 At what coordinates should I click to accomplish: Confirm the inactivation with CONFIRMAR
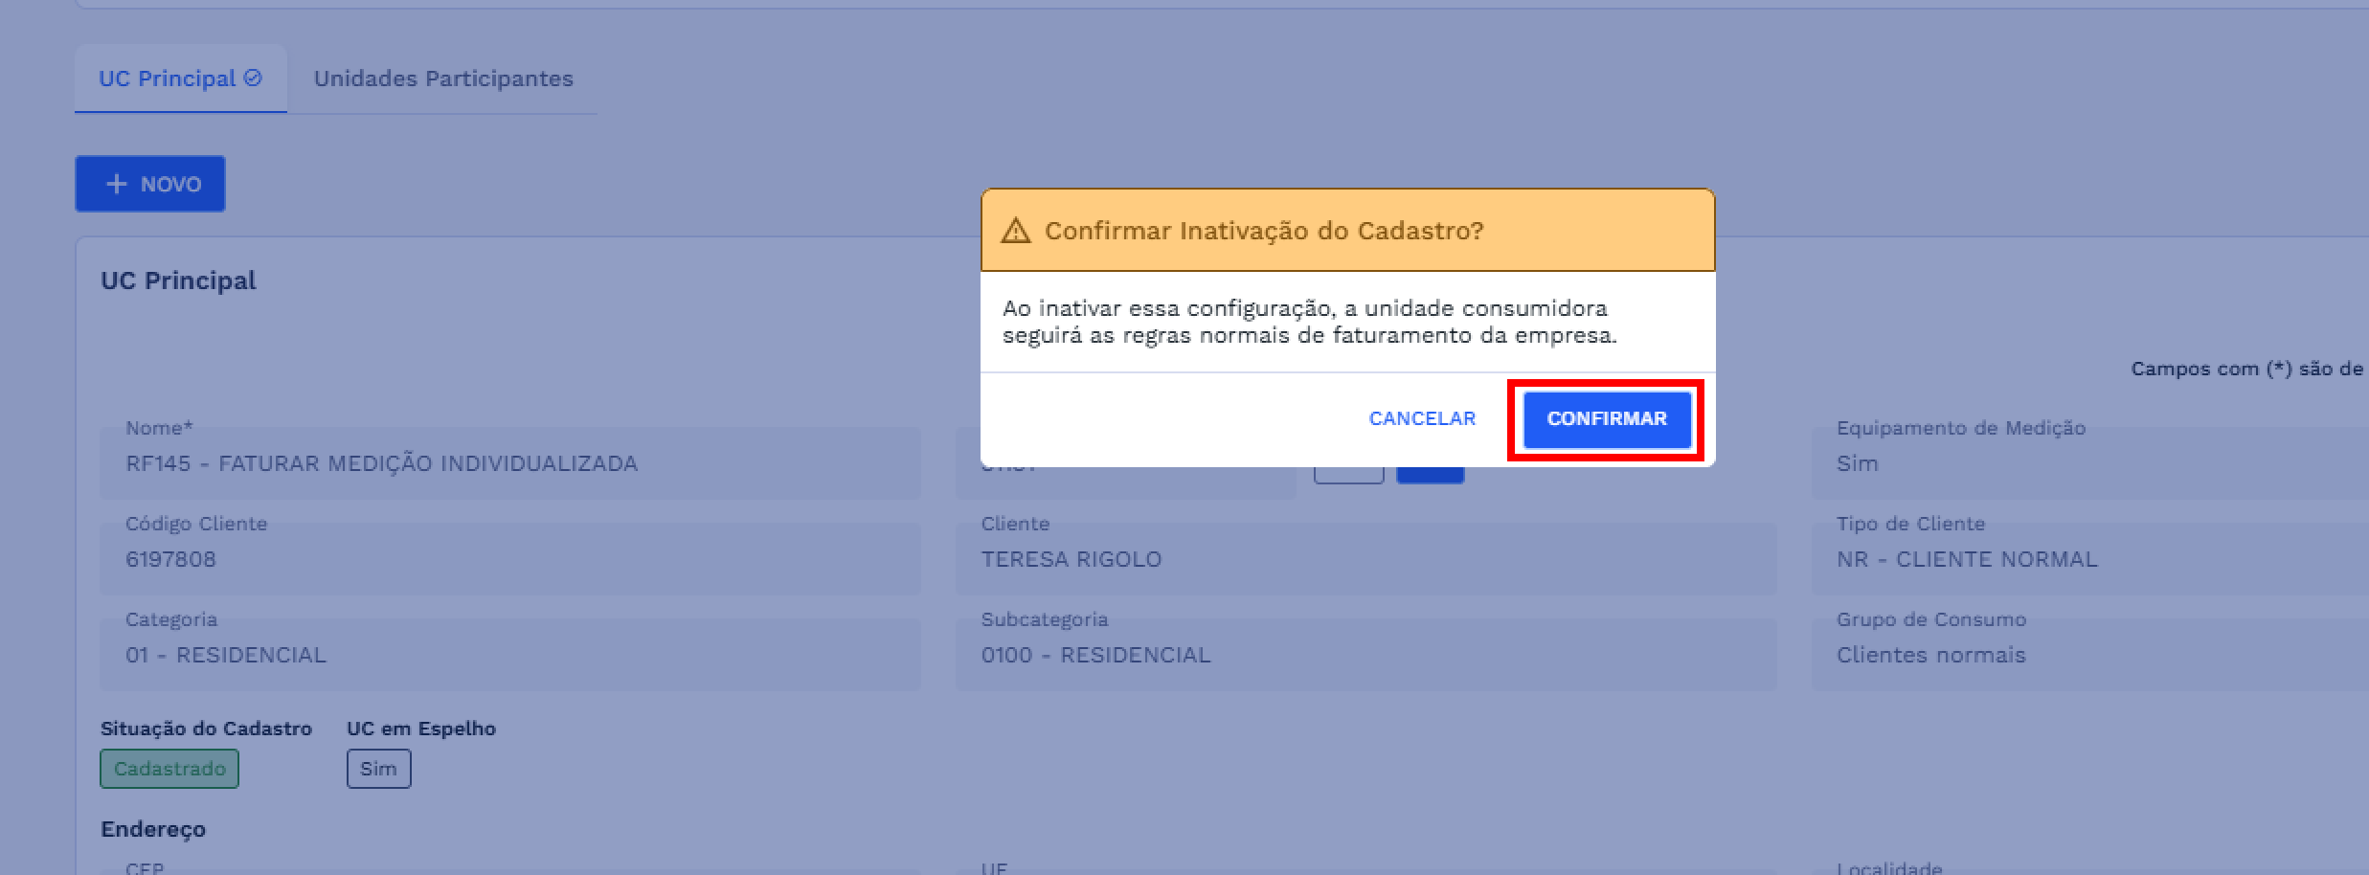(x=1607, y=419)
